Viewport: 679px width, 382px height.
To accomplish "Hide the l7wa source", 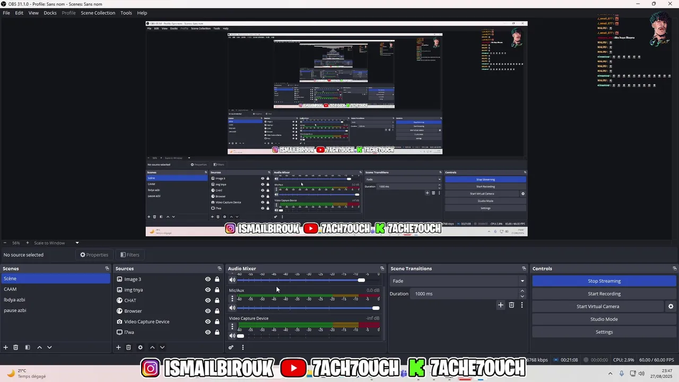I will tap(208, 332).
